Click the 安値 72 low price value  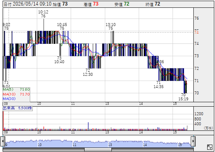[122, 4]
